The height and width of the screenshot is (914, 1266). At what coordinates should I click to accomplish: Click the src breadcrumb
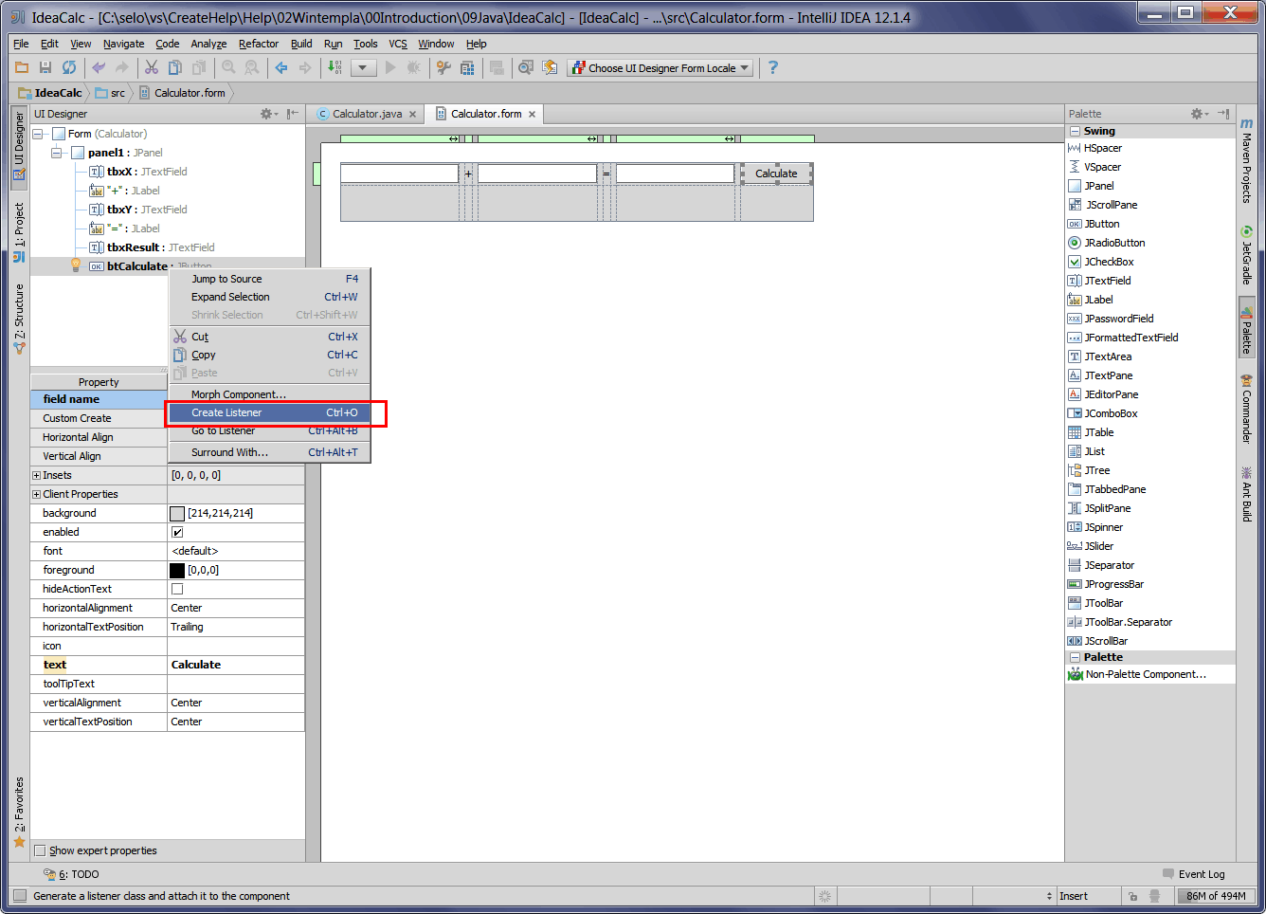pyautogui.click(x=110, y=93)
